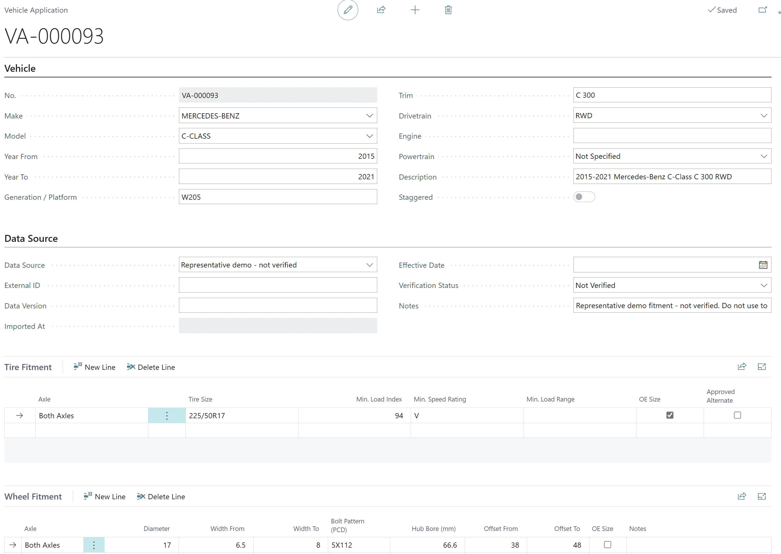Image resolution: width=781 pixels, height=554 pixels.
Task: Open the Make dropdown MERCEDES-BENZ
Action: (x=369, y=116)
